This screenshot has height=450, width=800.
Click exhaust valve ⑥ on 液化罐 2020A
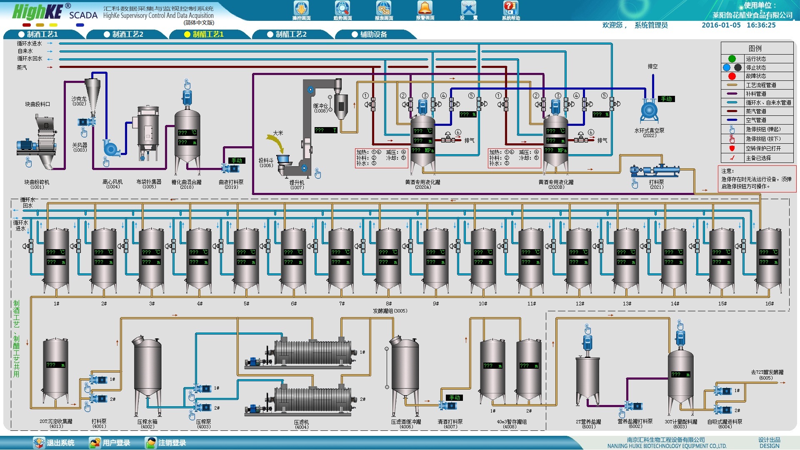[x=448, y=137]
